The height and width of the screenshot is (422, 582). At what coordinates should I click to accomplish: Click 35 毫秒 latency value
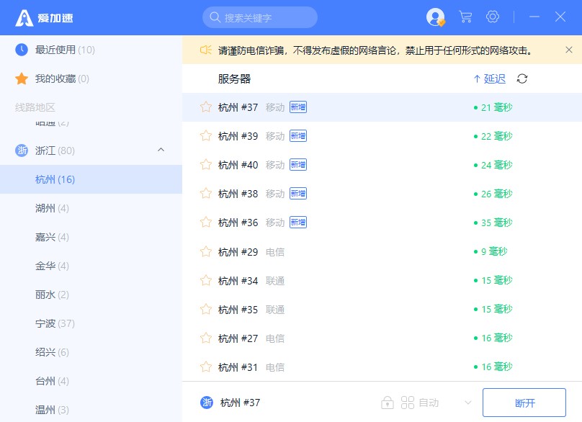click(x=496, y=223)
